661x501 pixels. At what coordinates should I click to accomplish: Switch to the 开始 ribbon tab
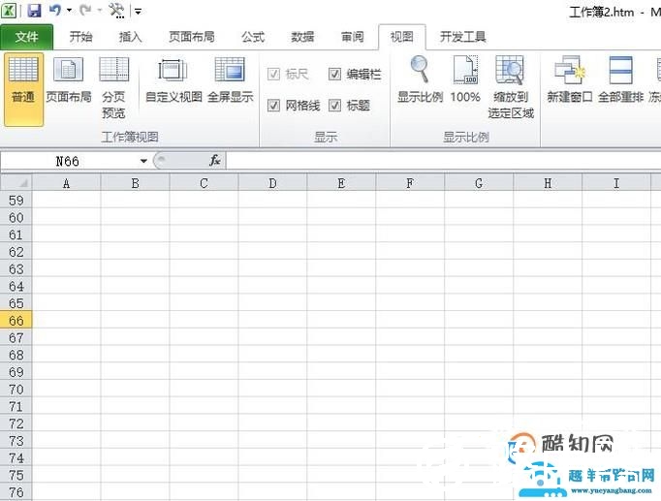click(80, 37)
